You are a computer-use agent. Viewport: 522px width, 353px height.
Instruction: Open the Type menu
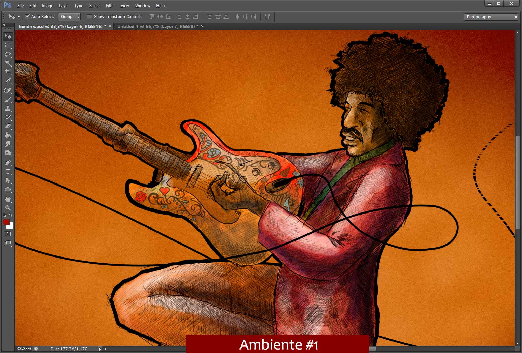[x=79, y=6]
